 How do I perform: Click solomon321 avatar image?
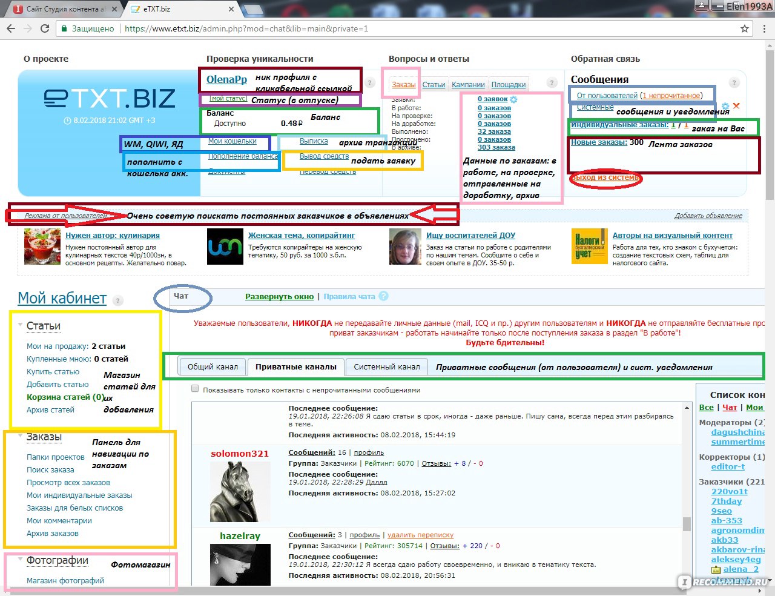coord(239,491)
